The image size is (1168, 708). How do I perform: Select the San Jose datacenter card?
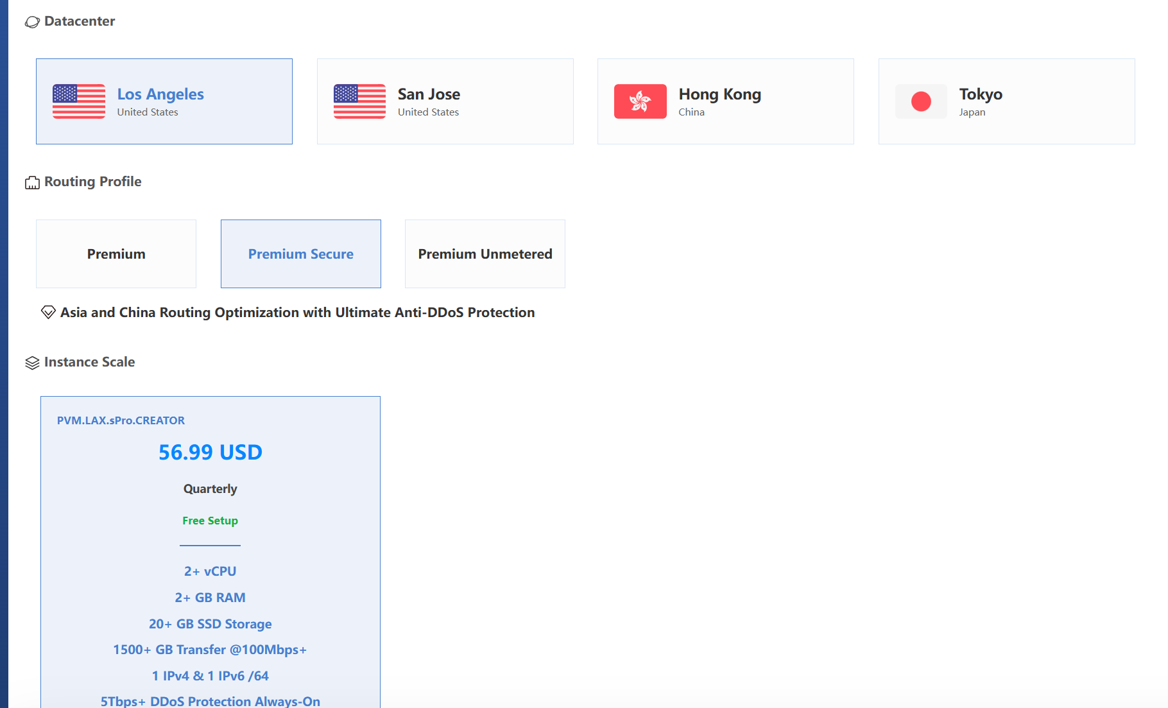pyautogui.click(x=445, y=101)
